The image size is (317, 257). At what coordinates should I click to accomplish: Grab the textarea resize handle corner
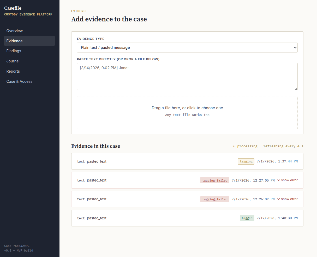point(296,89)
